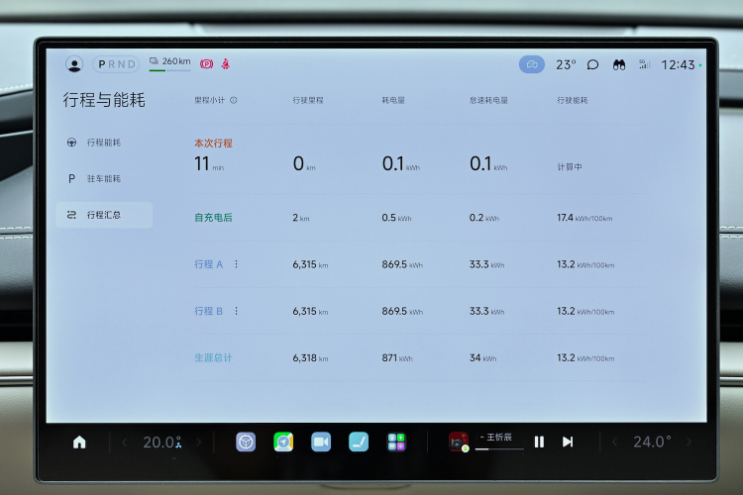The image size is (743, 495).
Task: Increase the right temperature from 24.0
Action: click(x=689, y=442)
